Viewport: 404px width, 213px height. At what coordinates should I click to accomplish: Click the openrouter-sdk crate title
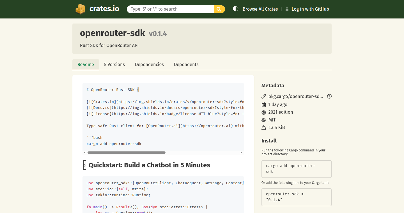pos(113,33)
